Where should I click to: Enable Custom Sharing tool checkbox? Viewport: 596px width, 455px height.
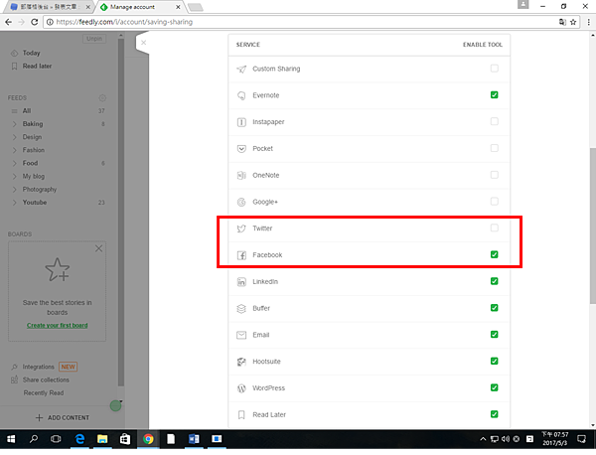(x=494, y=69)
